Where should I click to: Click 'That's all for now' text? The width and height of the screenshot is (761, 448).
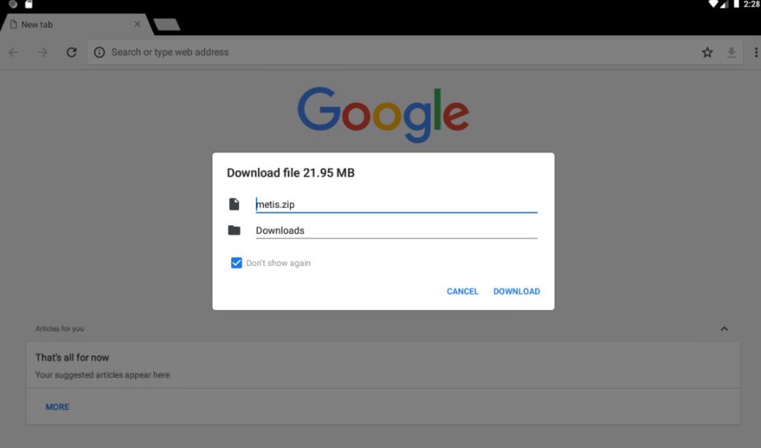pos(72,357)
